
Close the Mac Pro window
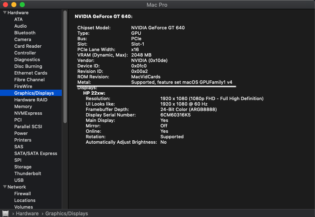tap(5, 5)
